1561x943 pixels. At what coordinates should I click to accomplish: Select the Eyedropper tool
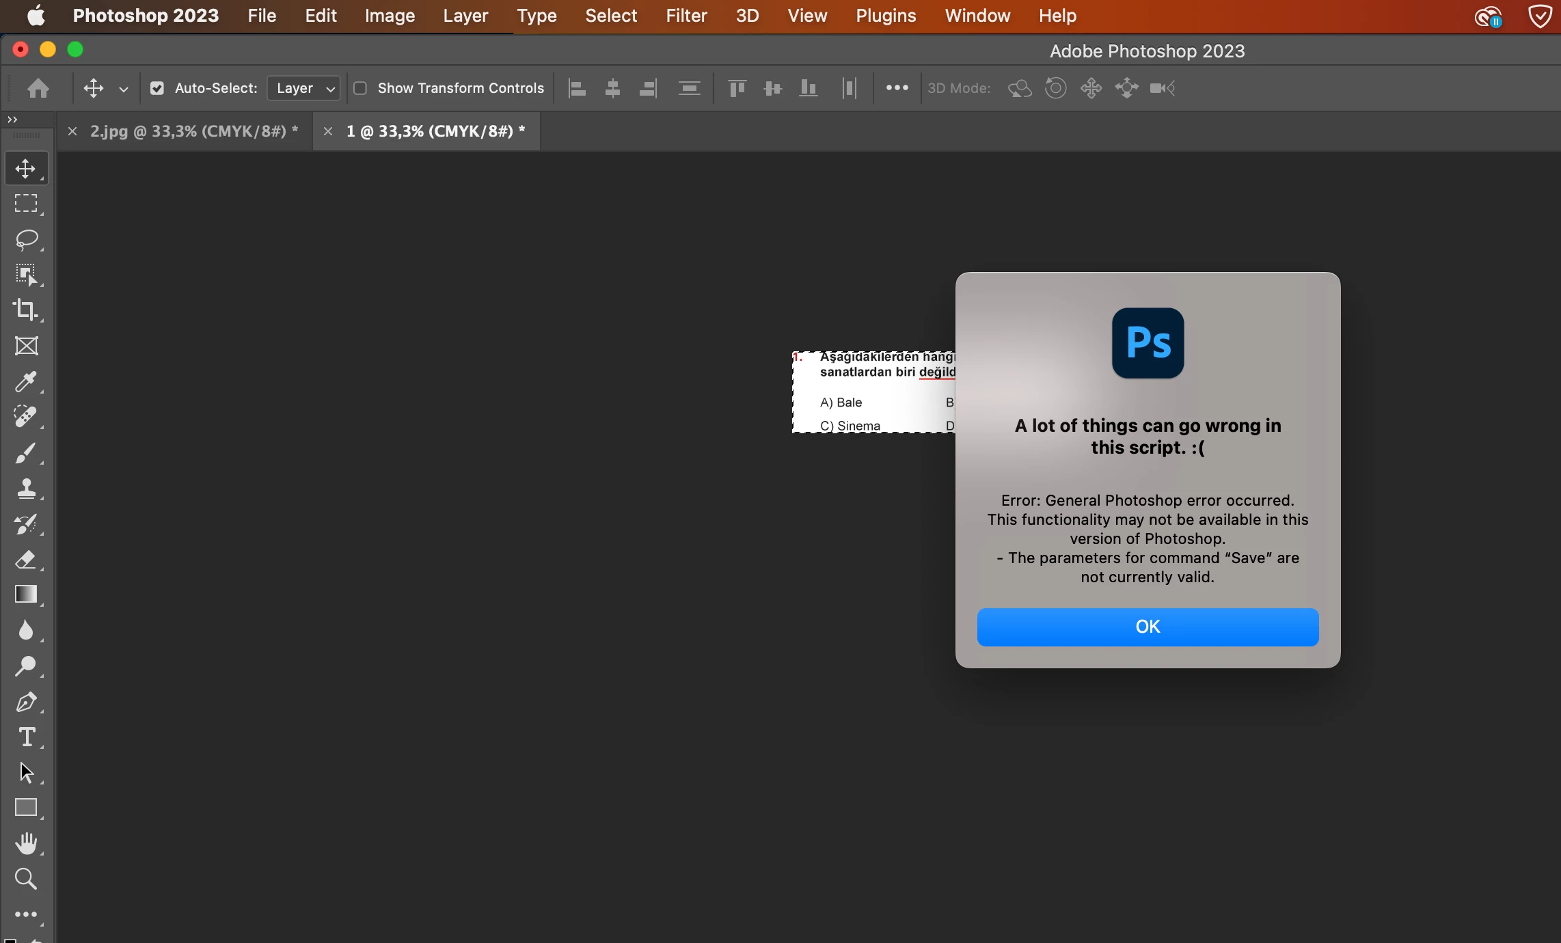pyautogui.click(x=27, y=381)
